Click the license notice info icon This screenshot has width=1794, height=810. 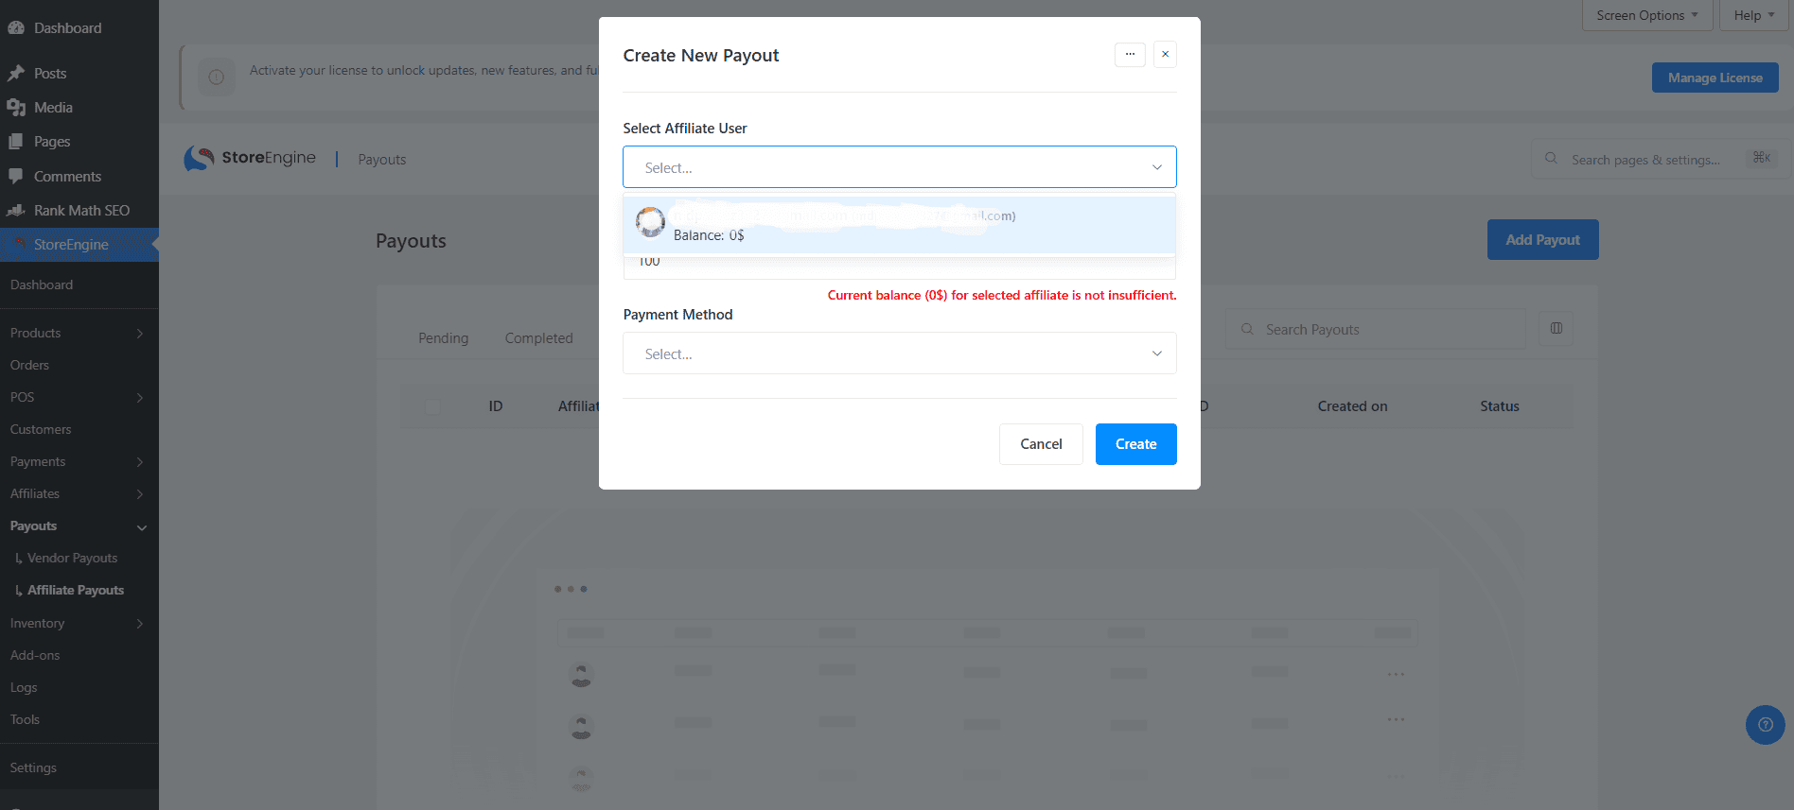point(217,78)
